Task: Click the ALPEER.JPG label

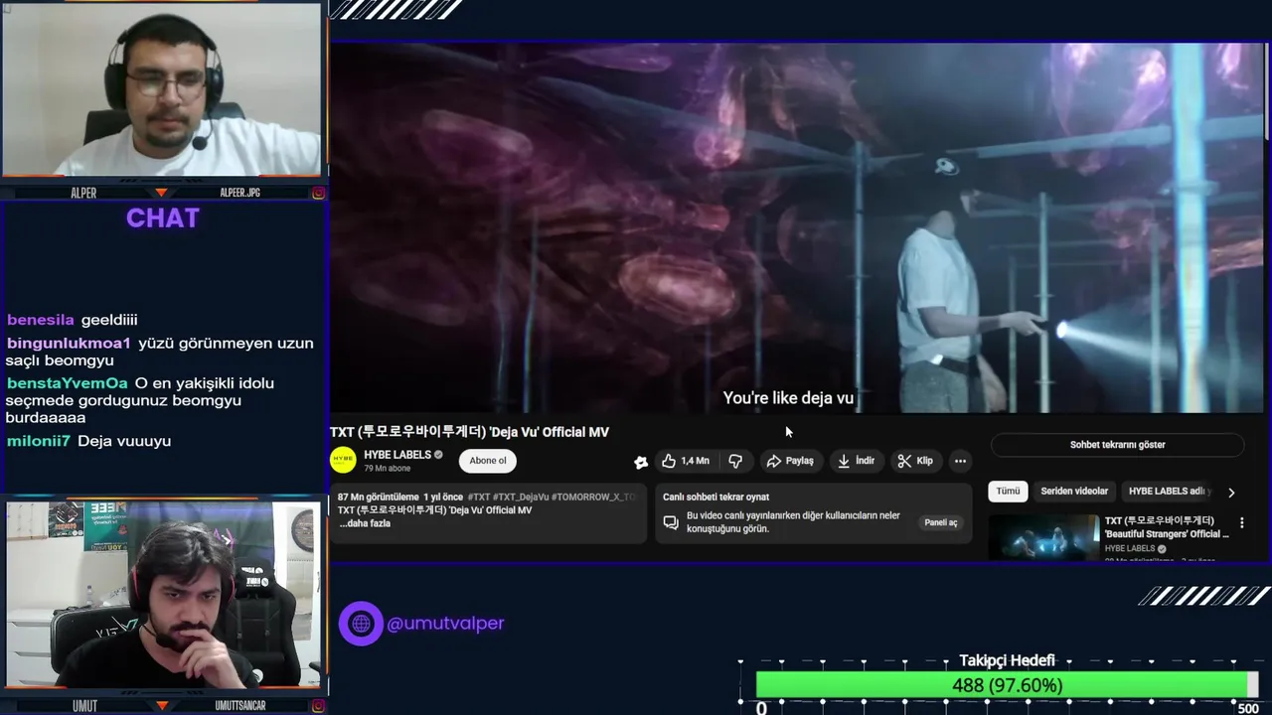Action: (239, 193)
